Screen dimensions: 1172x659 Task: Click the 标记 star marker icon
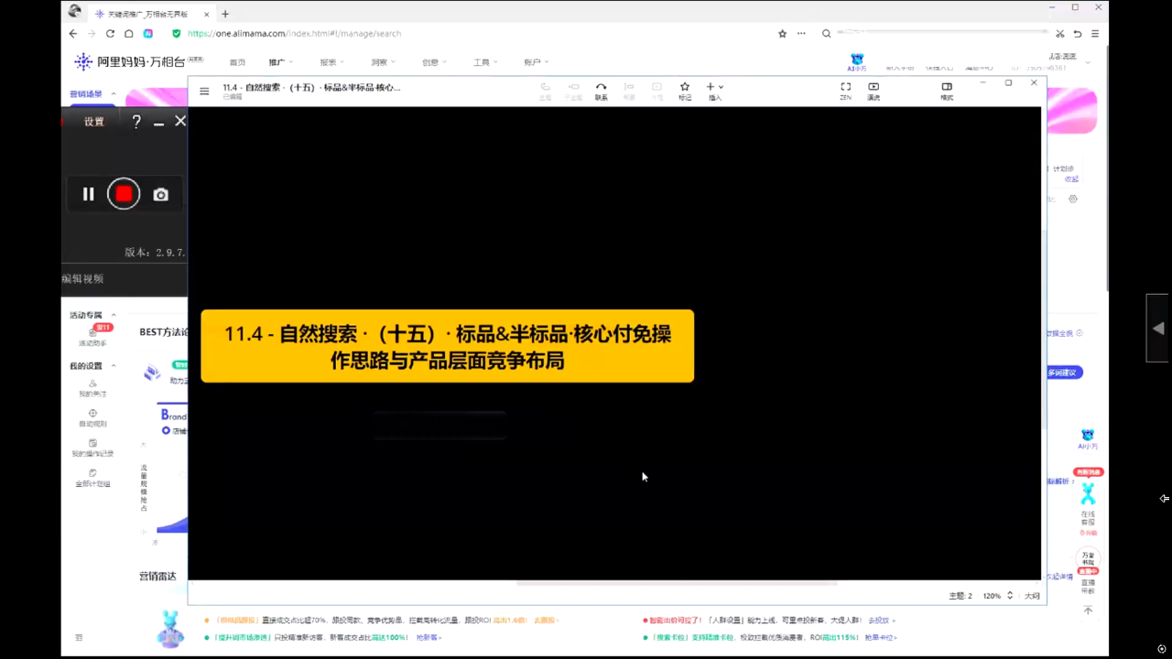tap(684, 91)
